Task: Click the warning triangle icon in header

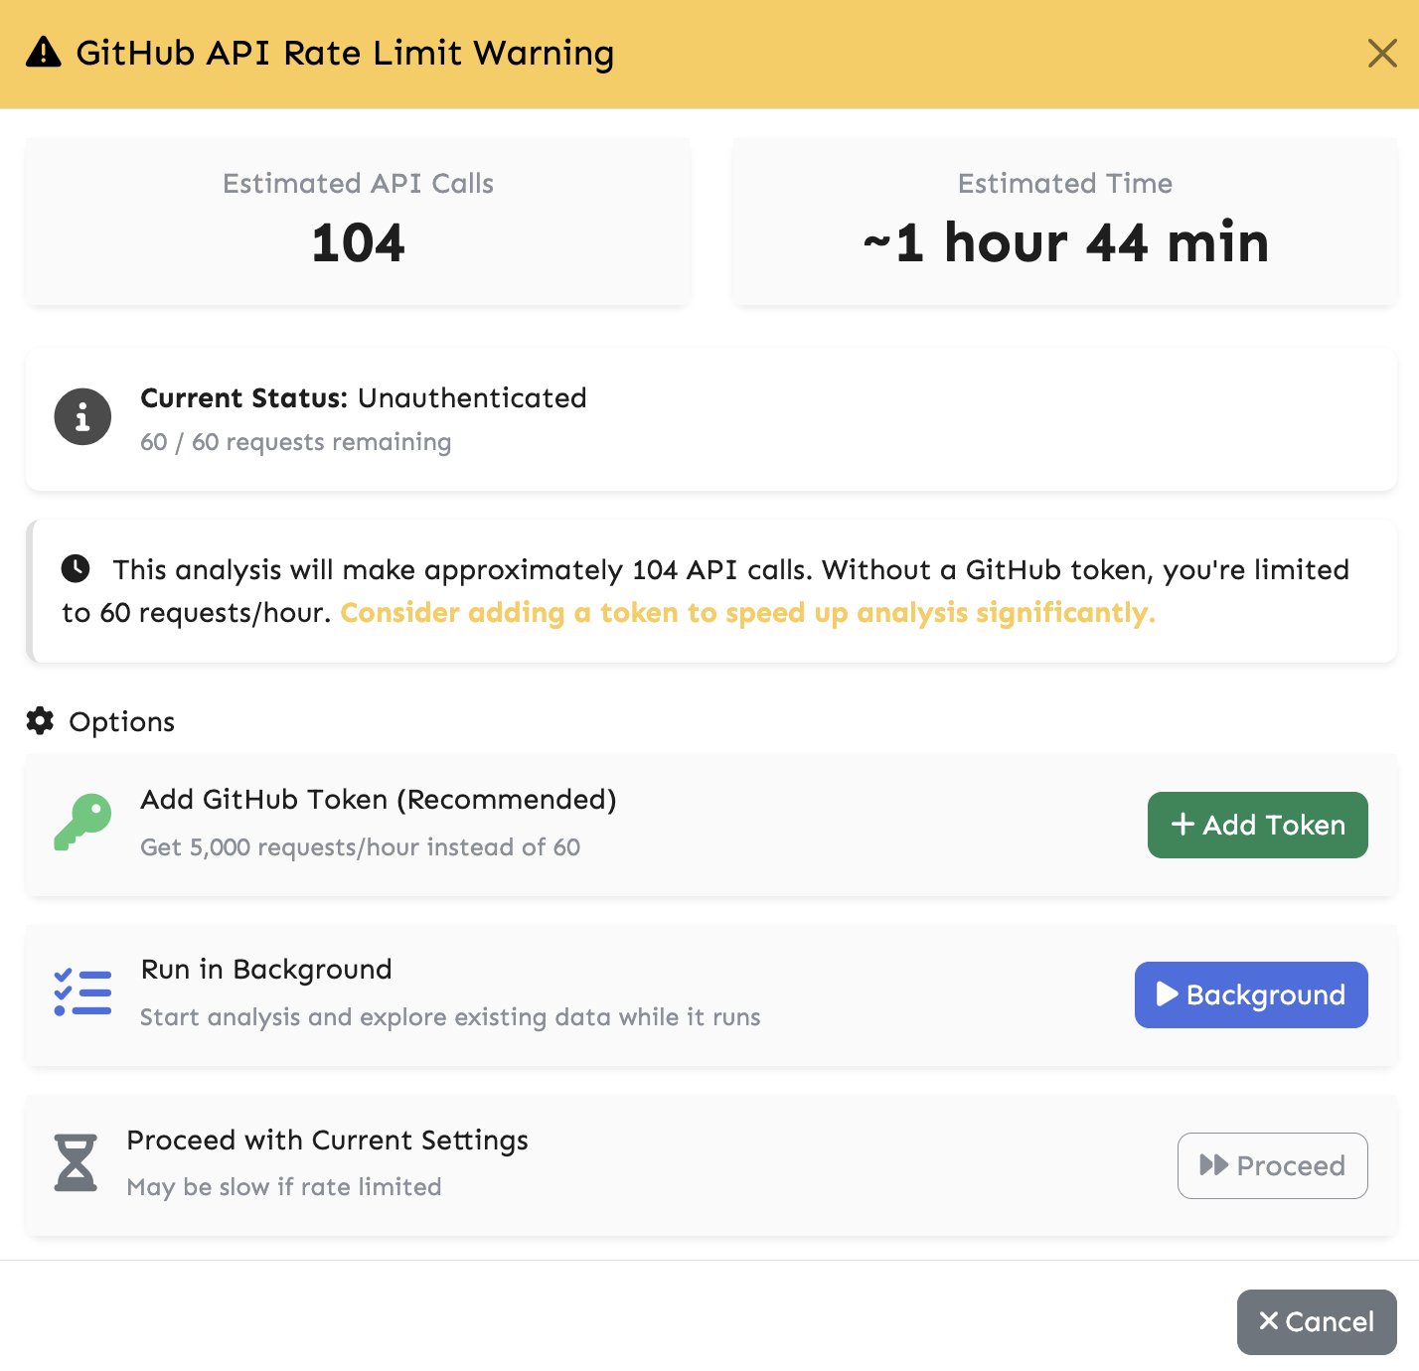Action: (44, 53)
